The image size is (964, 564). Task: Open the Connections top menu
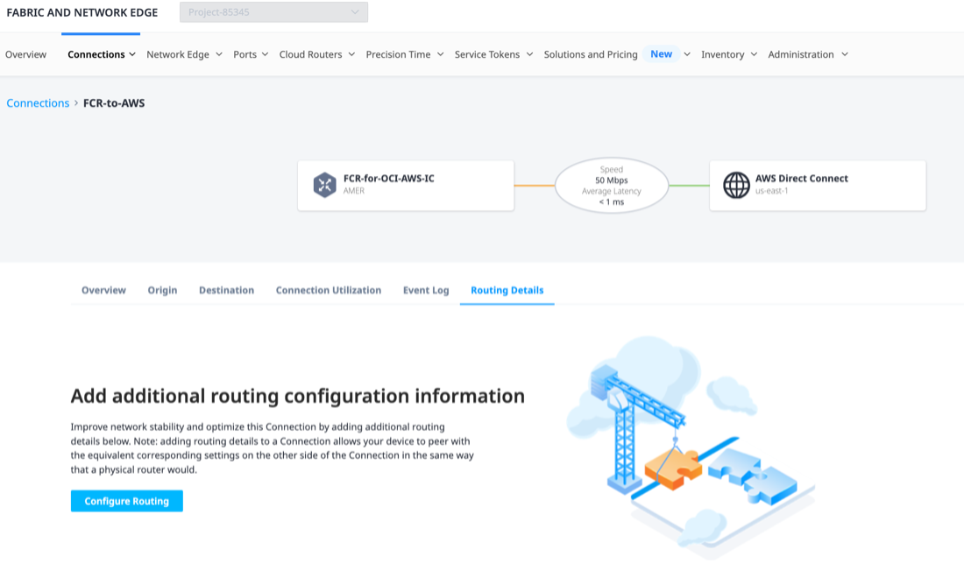96,54
